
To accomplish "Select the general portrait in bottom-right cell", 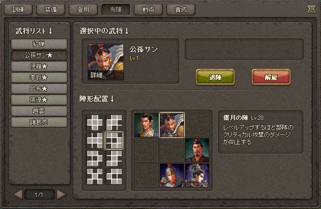I will coord(197,176).
